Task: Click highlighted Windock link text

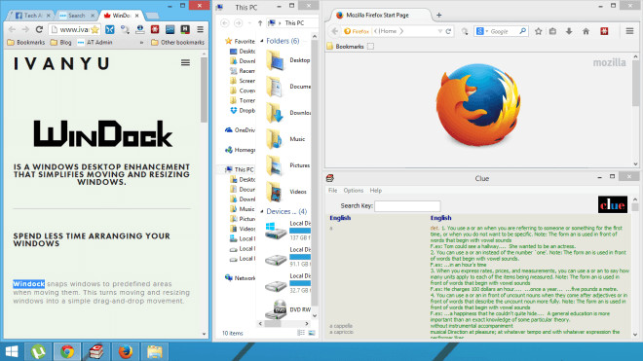Action: click(28, 284)
